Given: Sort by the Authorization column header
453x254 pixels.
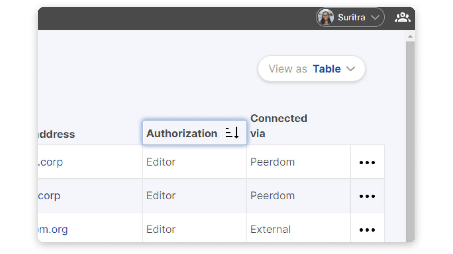Looking at the screenshot, I should (x=182, y=133).
